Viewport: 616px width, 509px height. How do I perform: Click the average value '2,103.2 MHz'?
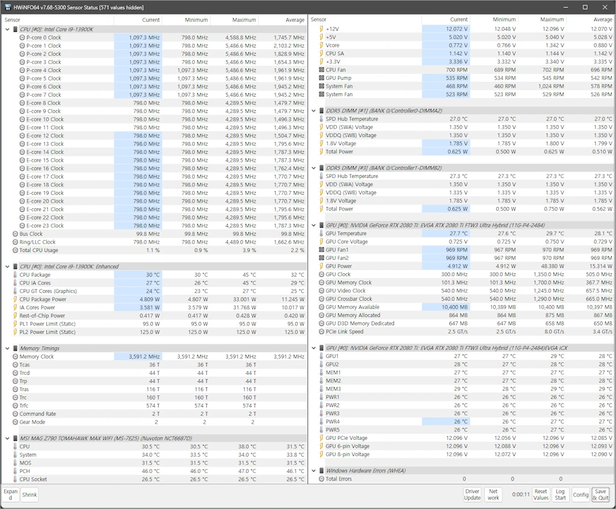tap(289, 46)
